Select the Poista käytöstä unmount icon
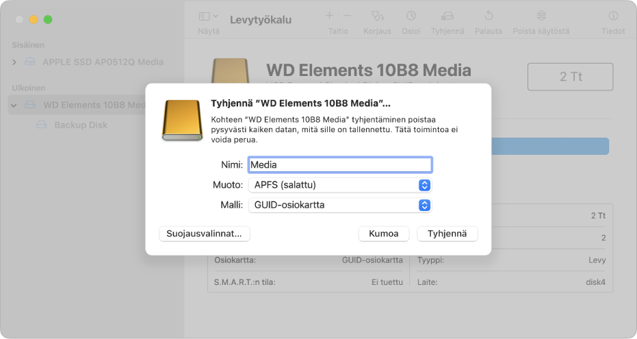637x339 pixels. [541, 16]
